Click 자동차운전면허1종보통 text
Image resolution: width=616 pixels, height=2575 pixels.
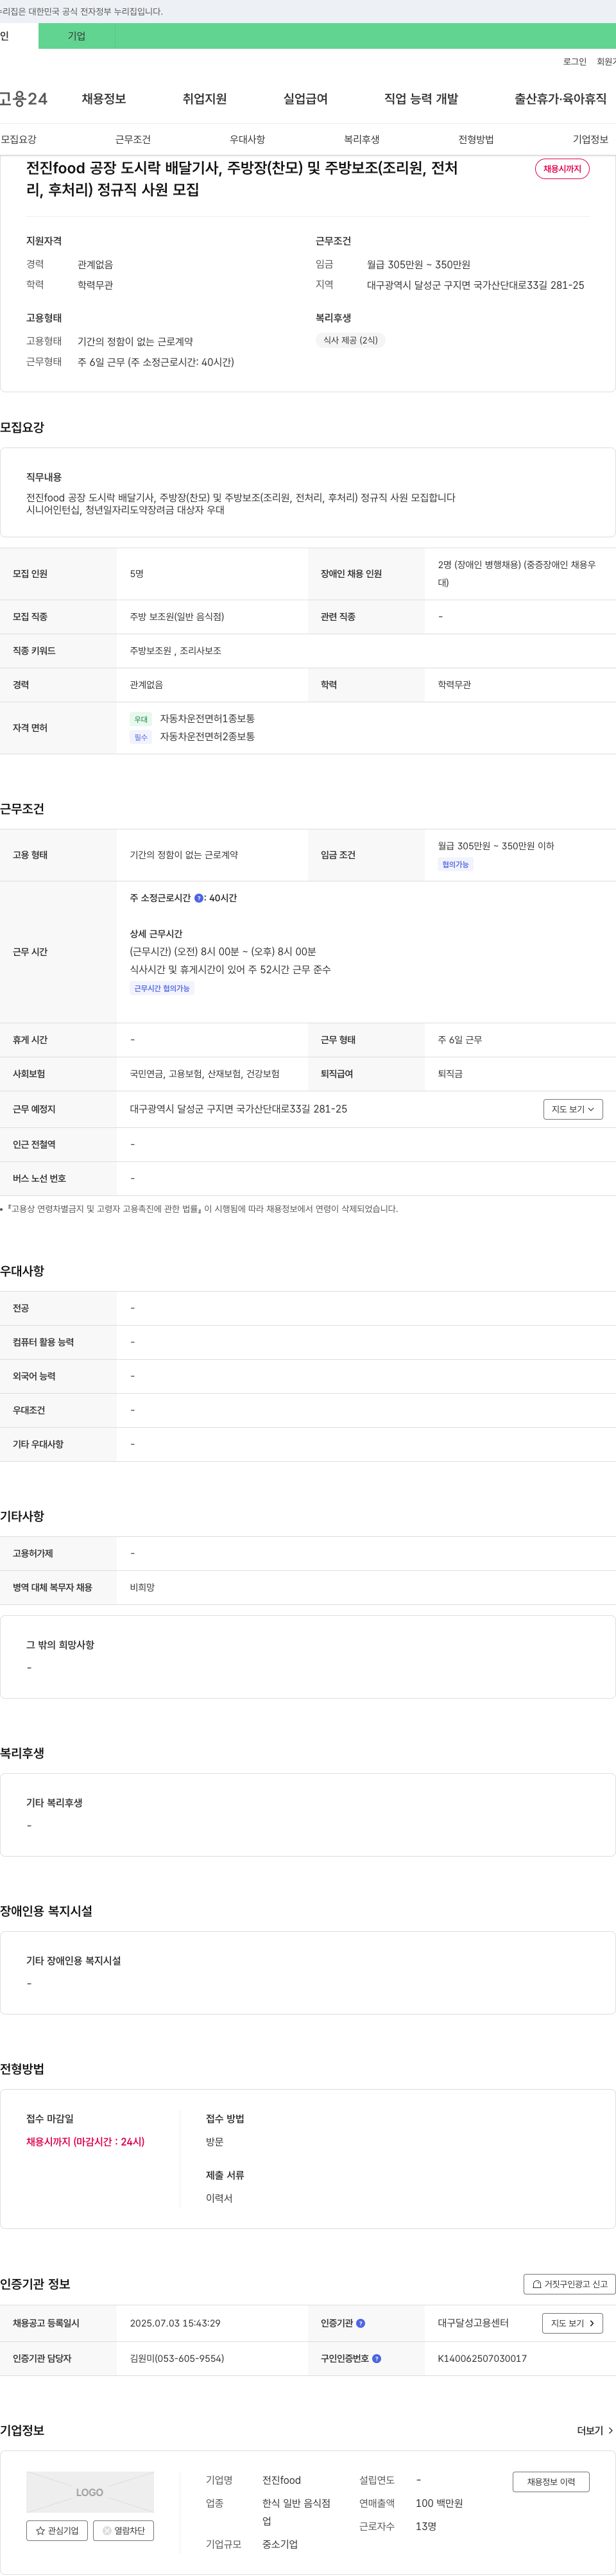tap(208, 720)
